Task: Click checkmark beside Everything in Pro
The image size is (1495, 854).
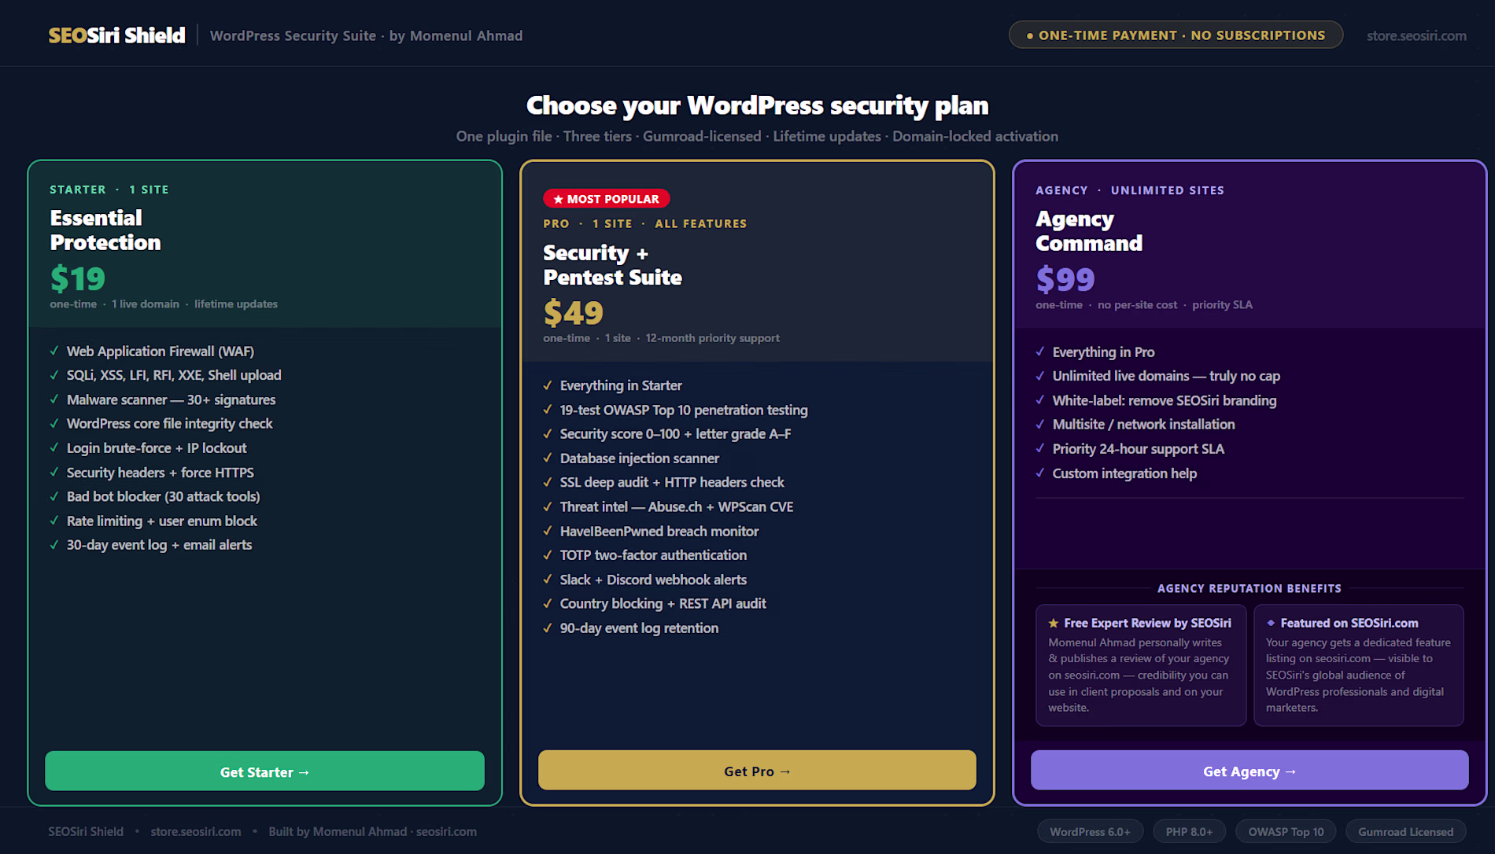Action: click(x=1040, y=352)
